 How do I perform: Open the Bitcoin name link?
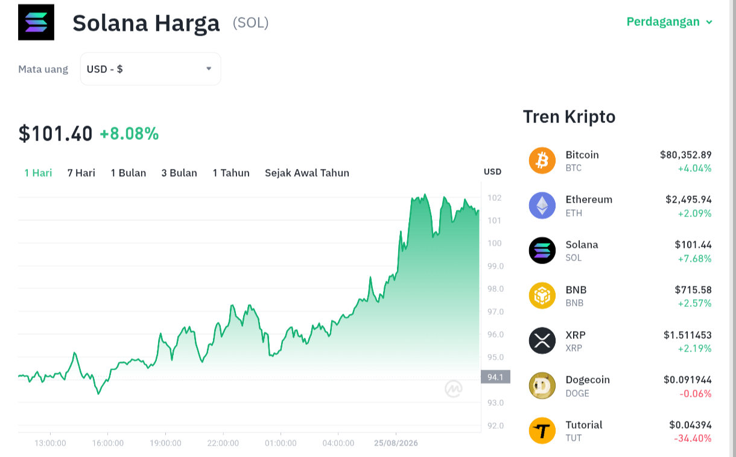pos(582,155)
